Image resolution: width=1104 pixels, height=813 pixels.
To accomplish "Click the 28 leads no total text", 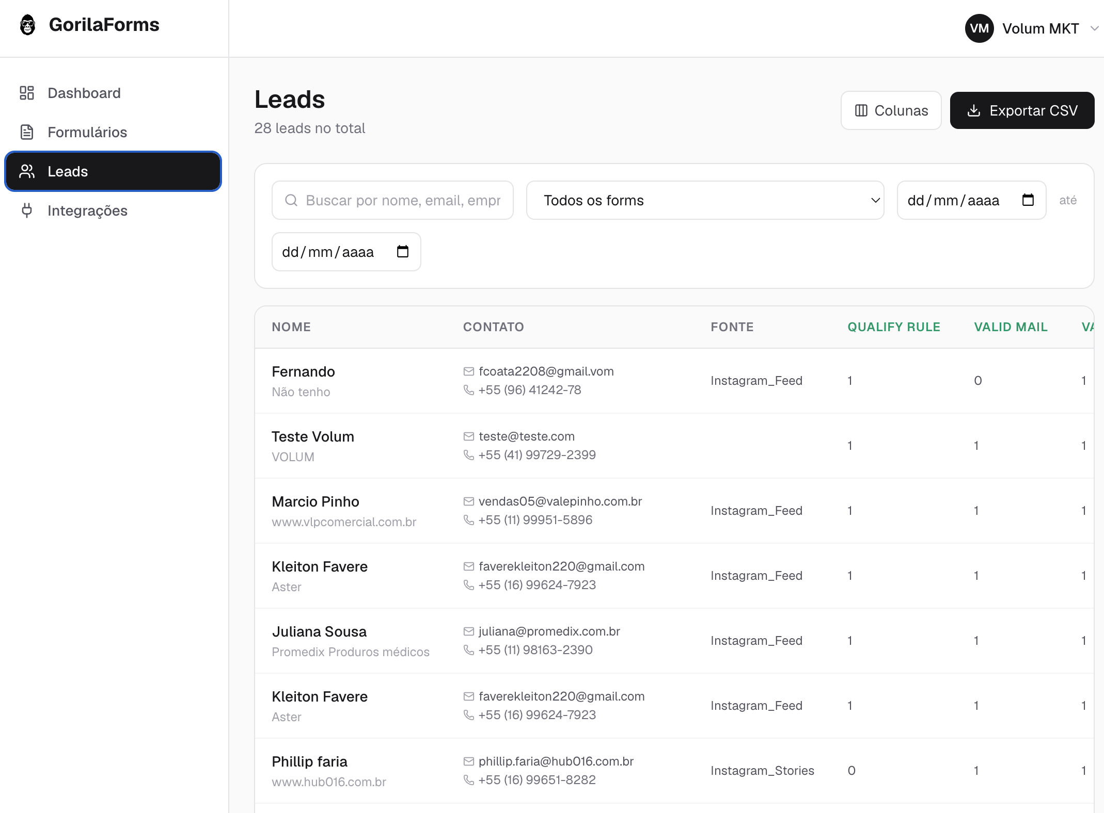I will tap(310, 128).
